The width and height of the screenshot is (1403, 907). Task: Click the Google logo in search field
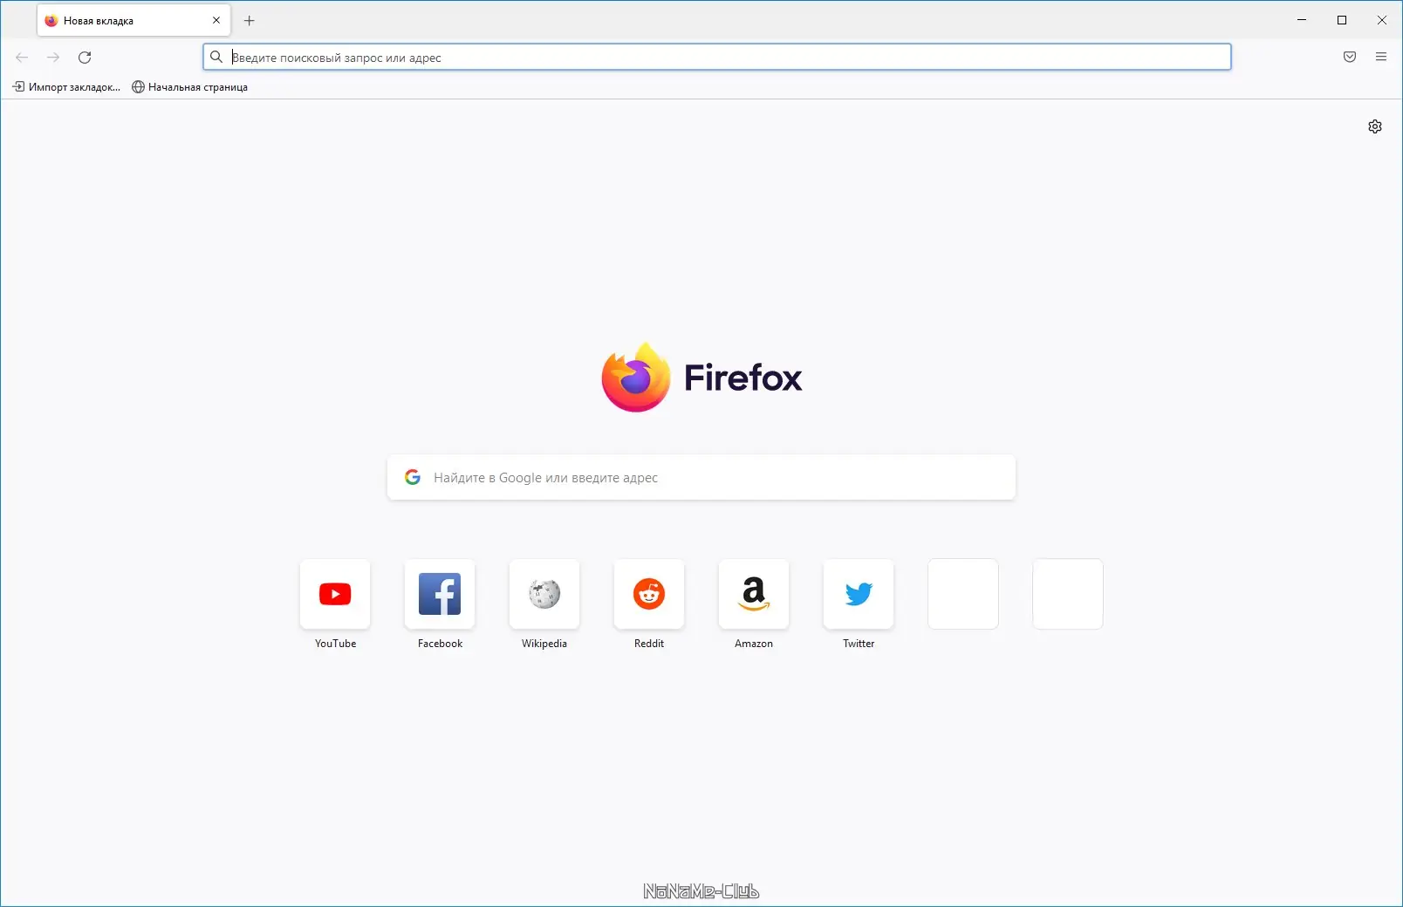[412, 476]
